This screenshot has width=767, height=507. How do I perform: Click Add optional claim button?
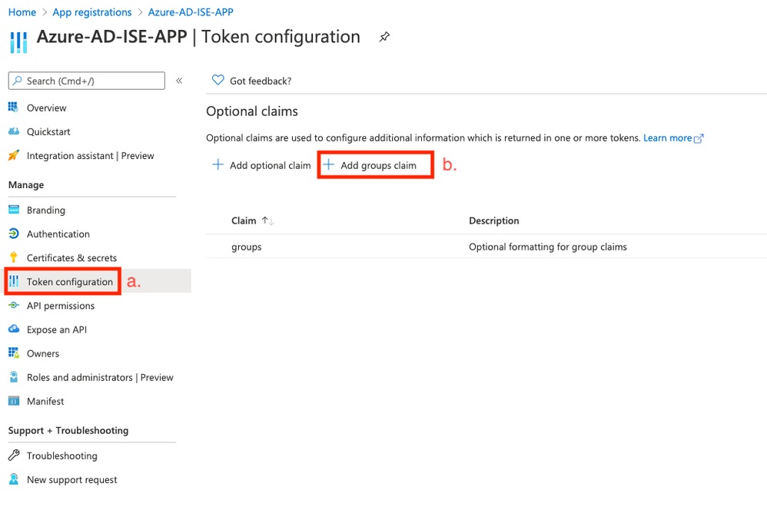261,165
